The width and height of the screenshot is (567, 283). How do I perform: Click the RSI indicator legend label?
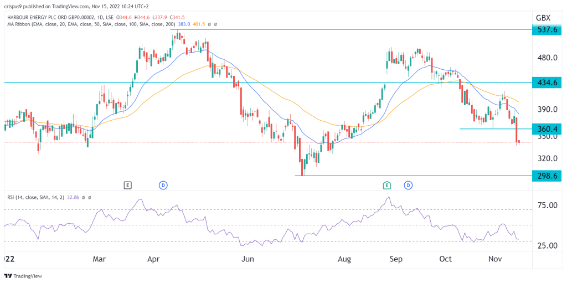[x=35, y=198]
